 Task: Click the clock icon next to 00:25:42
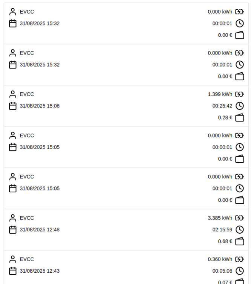[240, 106]
